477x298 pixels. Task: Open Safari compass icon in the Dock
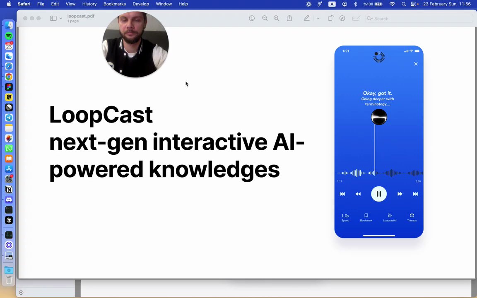click(9, 66)
